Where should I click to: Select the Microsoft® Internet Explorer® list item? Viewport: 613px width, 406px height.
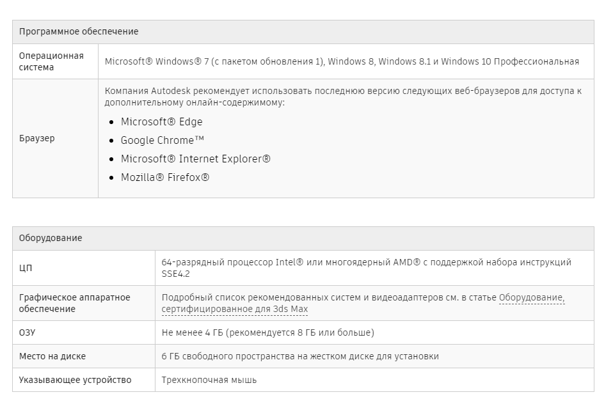(195, 159)
